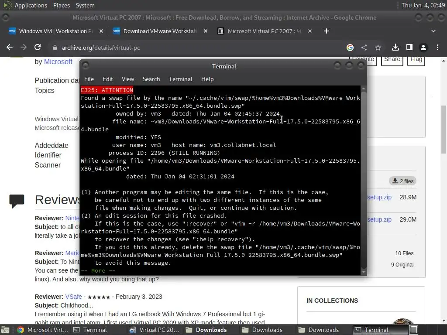Click the clock Thu Jan 4, 02:49
This screenshot has height=335, width=447.
pyautogui.click(x=423, y=5)
